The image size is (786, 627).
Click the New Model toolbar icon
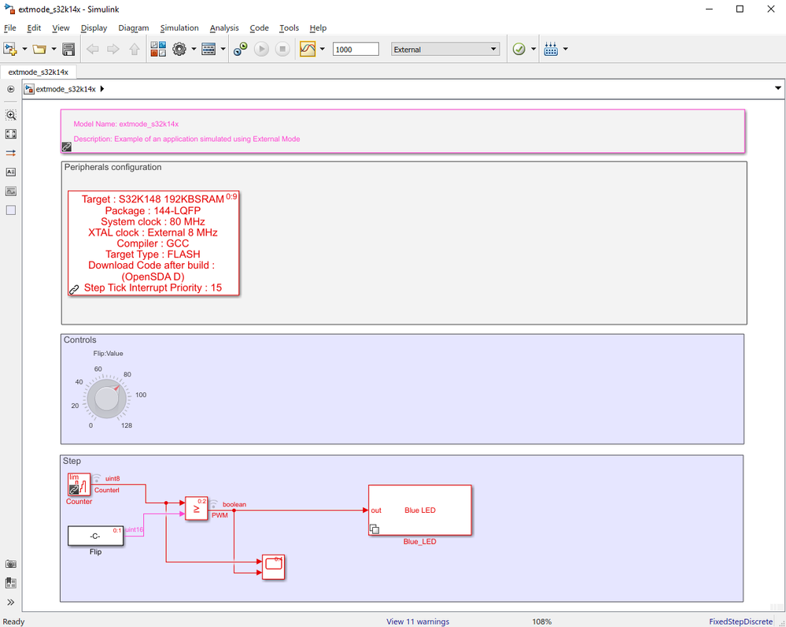(x=10, y=49)
